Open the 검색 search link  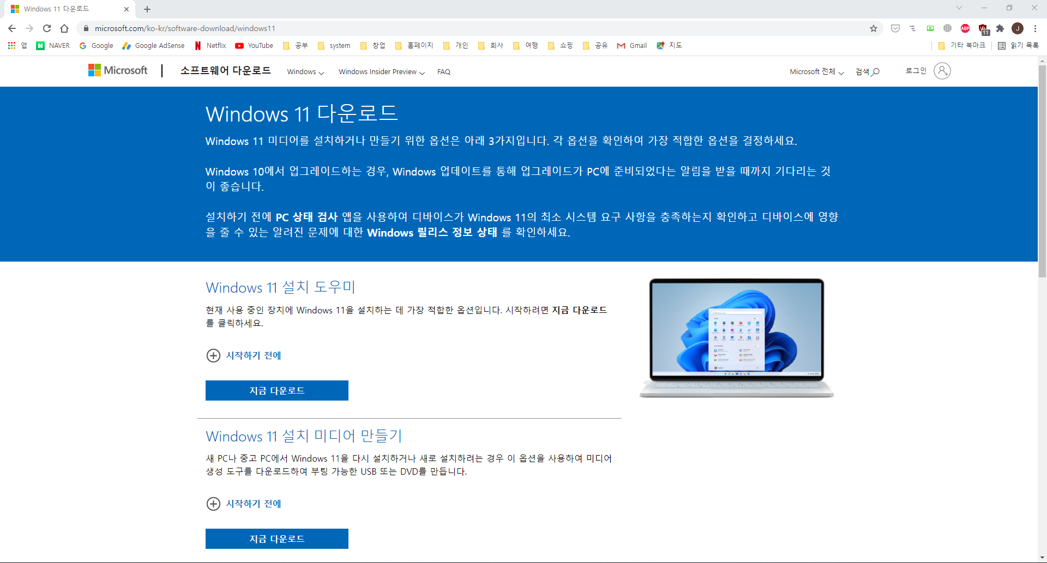[x=868, y=72]
